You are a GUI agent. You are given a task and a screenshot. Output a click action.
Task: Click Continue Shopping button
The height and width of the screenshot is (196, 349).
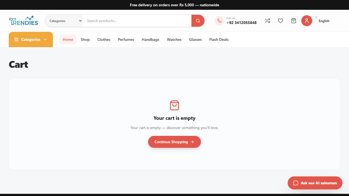(x=174, y=142)
